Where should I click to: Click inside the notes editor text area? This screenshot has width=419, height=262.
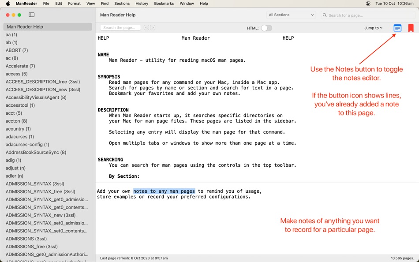(257, 218)
